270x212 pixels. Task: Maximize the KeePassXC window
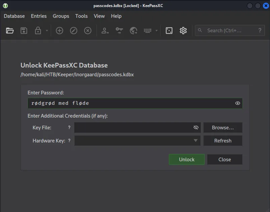click(258, 6)
